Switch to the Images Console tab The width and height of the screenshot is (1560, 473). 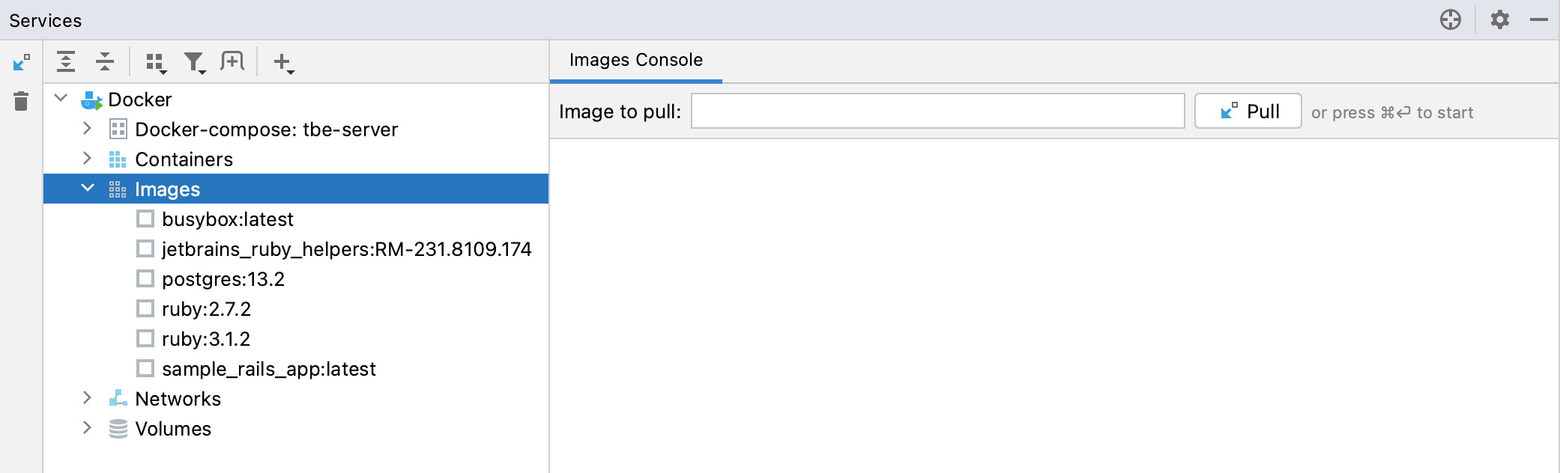coord(635,59)
